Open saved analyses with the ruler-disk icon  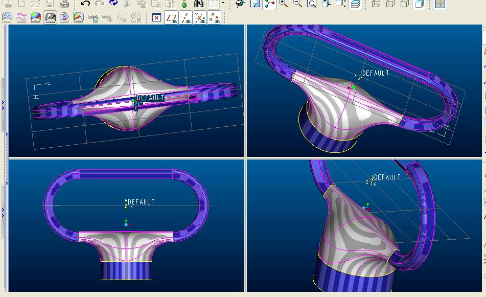93,18
